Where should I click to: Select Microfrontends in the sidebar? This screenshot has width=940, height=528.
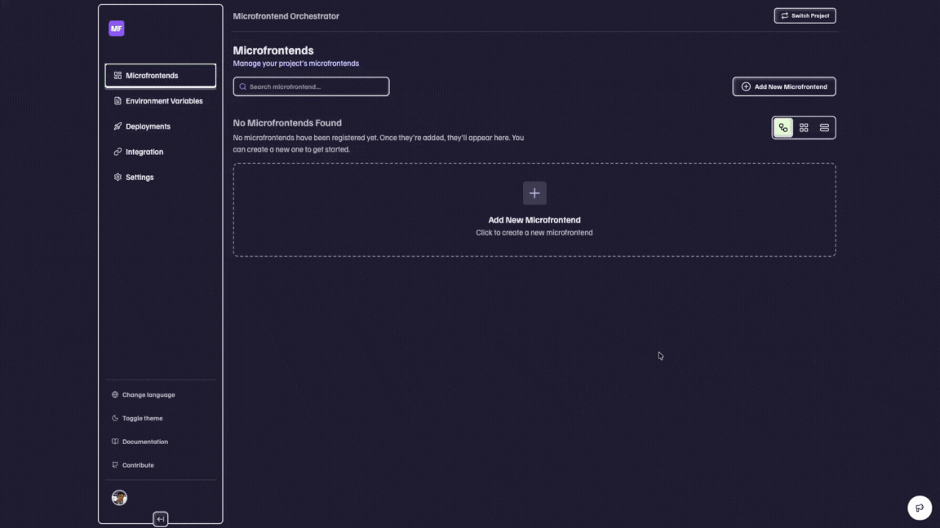(151, 75)
